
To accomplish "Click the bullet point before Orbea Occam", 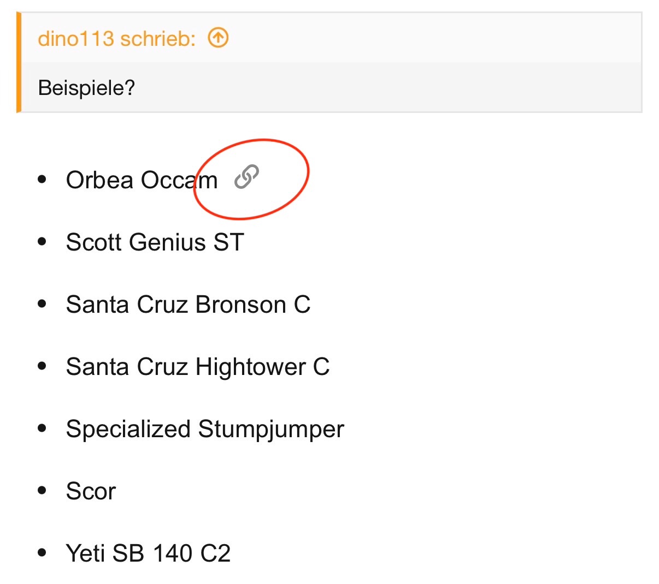I will tap(42, 180).
